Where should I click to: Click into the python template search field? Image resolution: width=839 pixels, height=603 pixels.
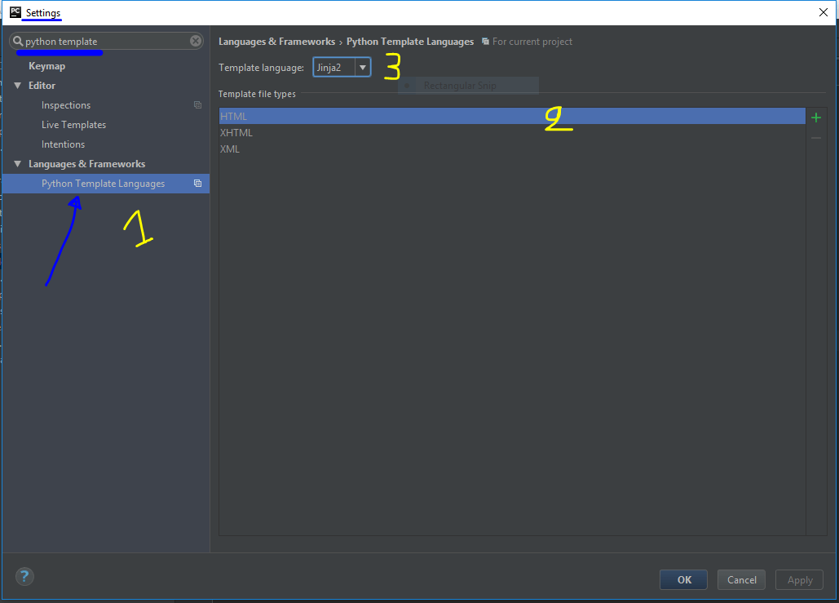click(106, 42)
